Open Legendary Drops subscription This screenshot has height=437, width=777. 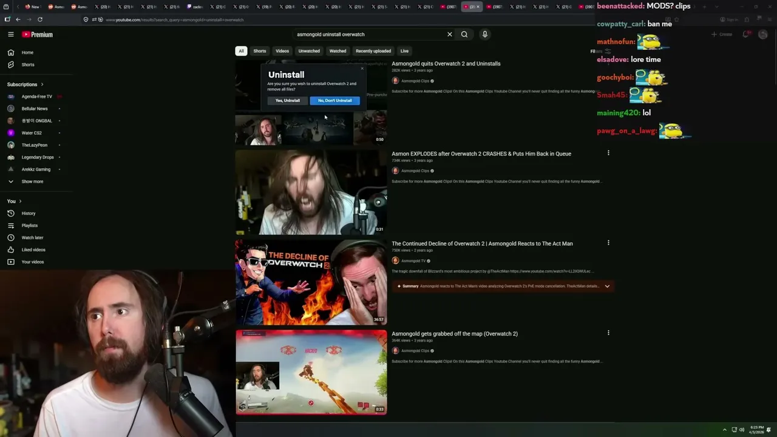click(38, 157)
